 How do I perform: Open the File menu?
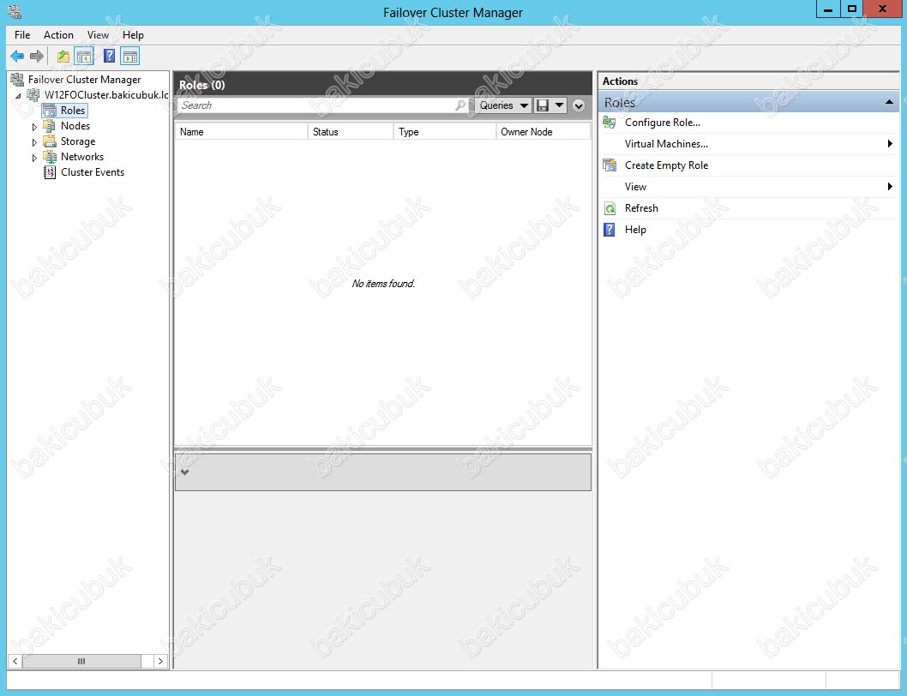pos(22,35)
